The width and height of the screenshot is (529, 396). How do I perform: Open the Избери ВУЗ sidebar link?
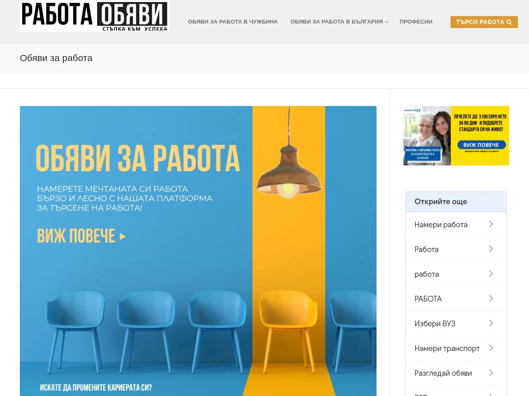pos(456,324)
